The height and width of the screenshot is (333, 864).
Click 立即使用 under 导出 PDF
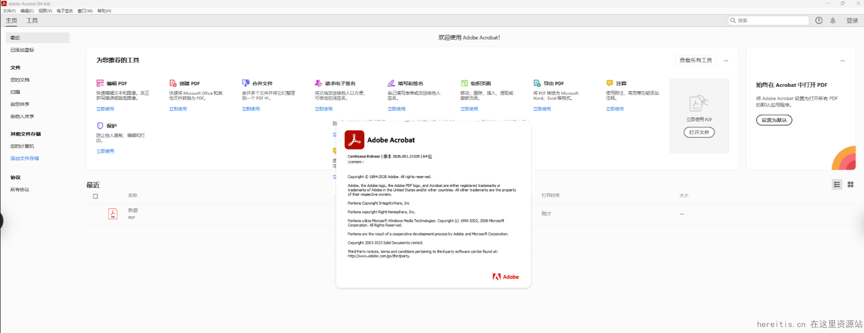pyautogui.click(x=542, y=109)
